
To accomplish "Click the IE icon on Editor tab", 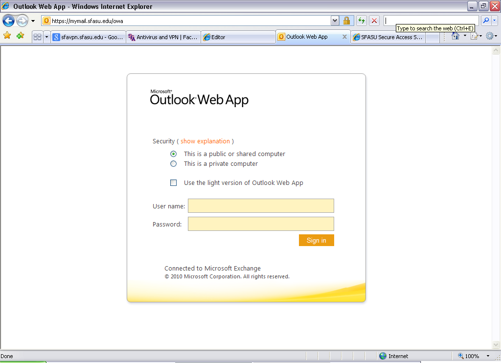I will point(207,37).
